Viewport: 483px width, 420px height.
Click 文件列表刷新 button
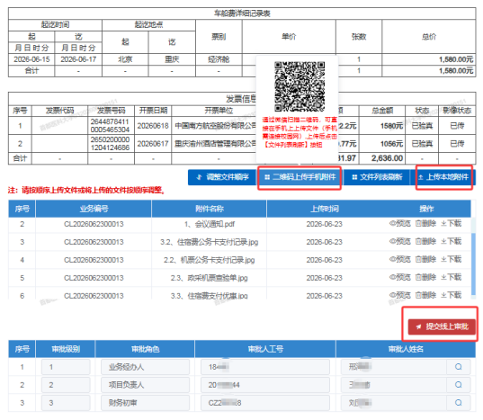[x=377, y=177]
